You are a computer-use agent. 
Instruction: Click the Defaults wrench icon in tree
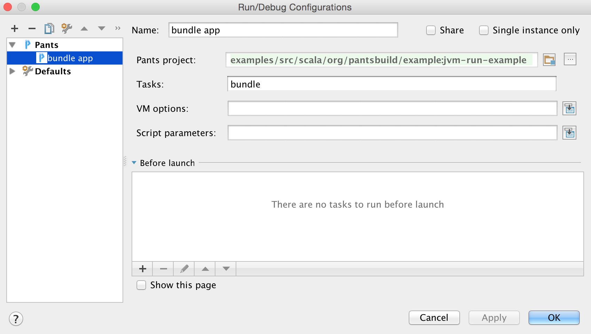coord(27,71)
